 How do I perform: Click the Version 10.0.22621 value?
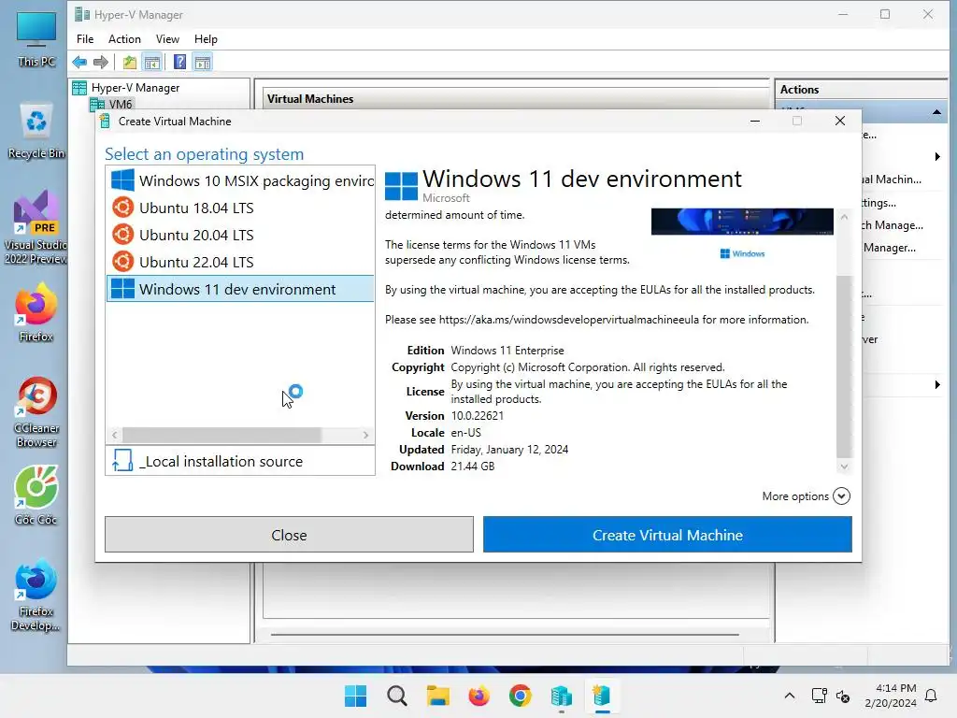pyautogui.click(x=478, y=416)
